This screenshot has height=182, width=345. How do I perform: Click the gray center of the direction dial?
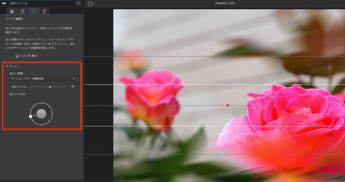pos(41,114)
